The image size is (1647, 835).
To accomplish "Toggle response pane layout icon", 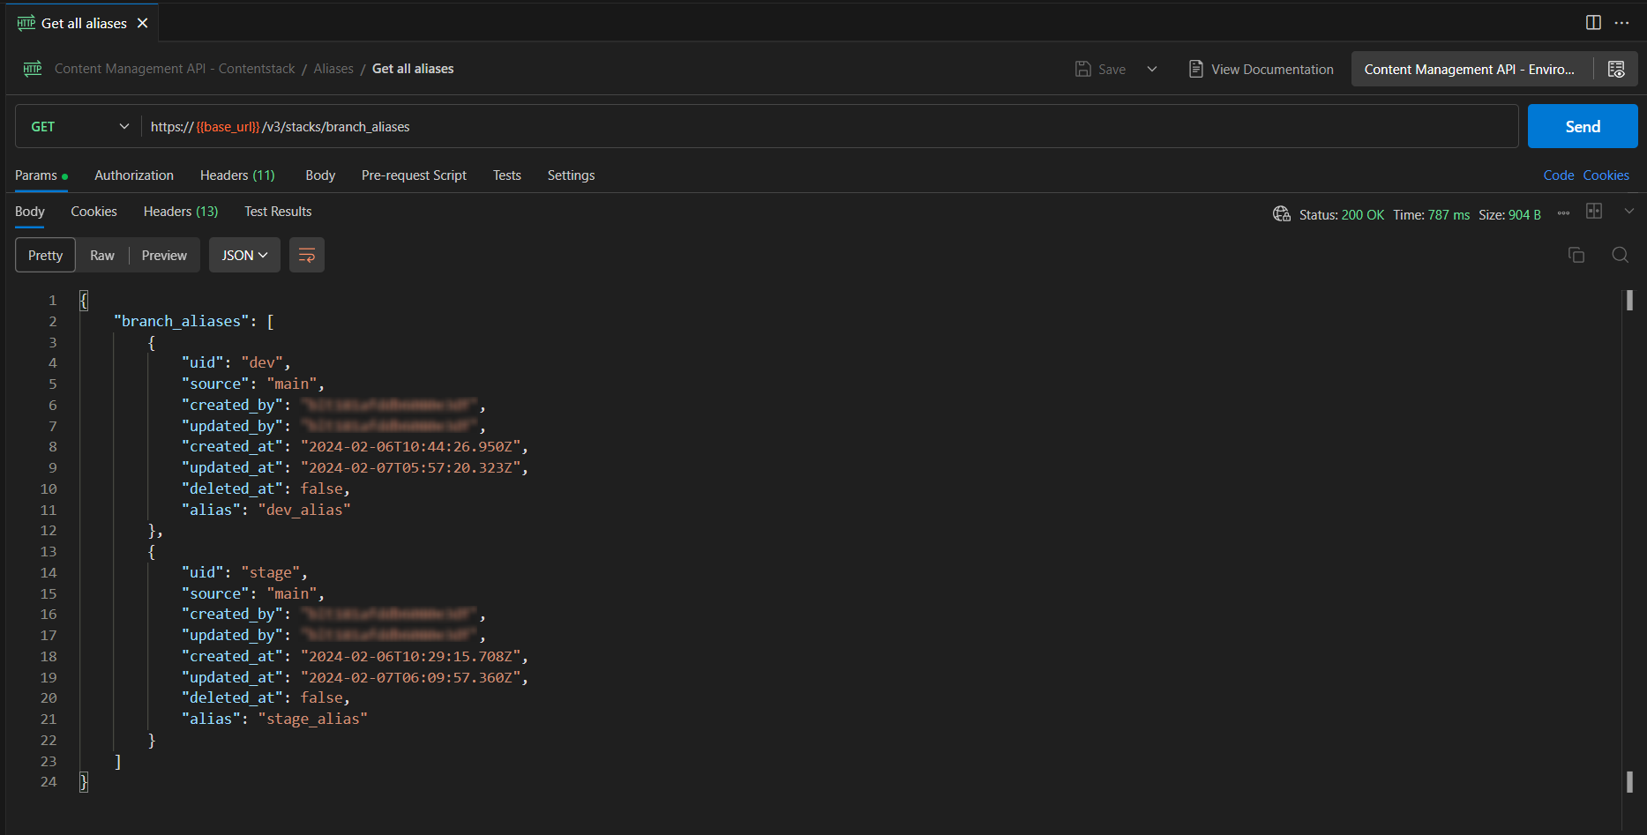I will (1594, 211).
